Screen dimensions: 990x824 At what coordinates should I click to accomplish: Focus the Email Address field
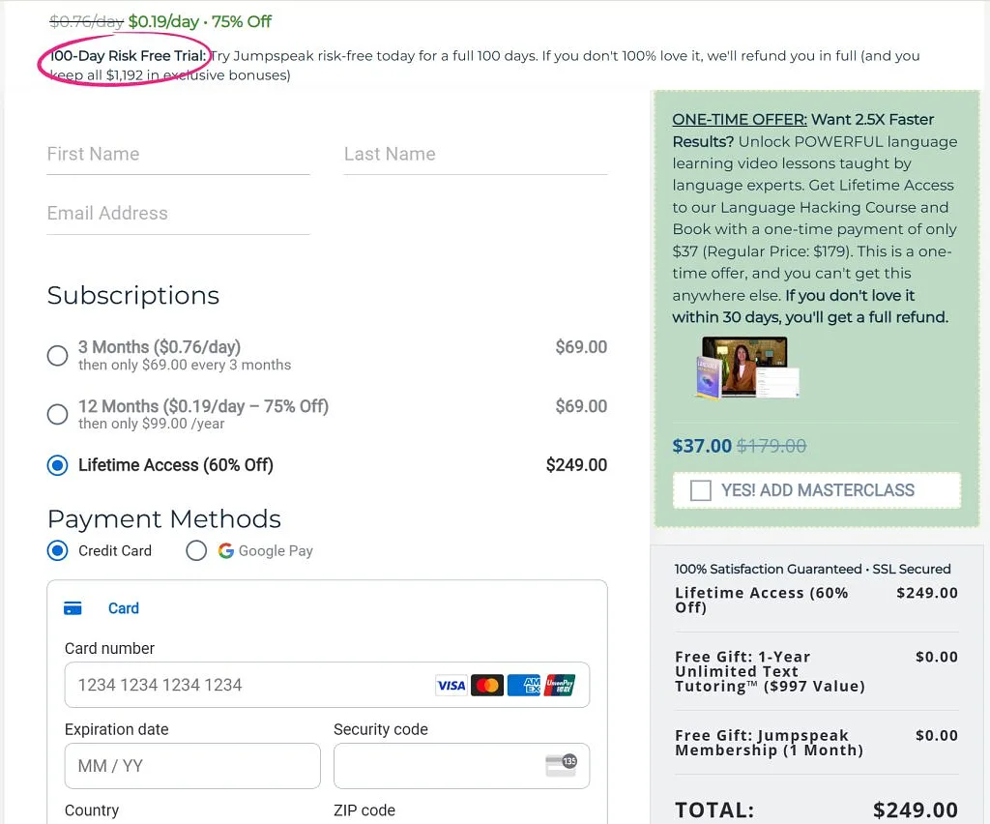coord(178,214)
